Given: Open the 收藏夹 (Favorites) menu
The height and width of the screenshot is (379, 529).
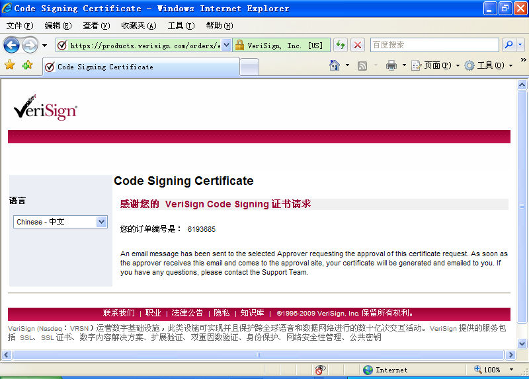Looking at the screenshot, I should coord(138,26).
